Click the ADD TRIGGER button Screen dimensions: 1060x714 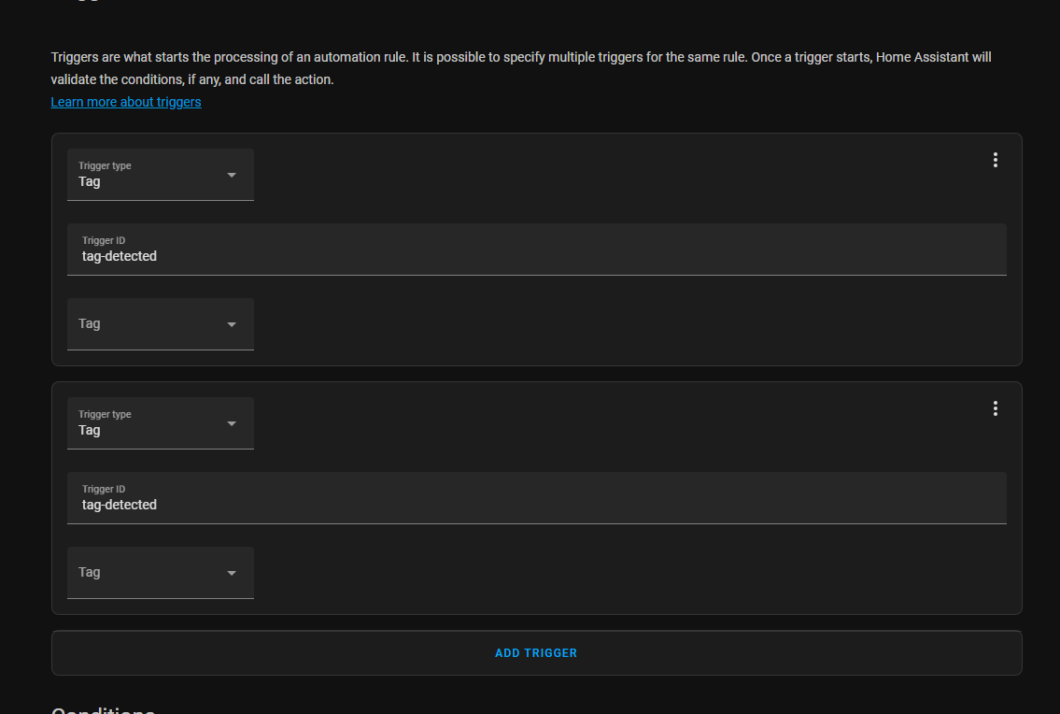[536, 652]
